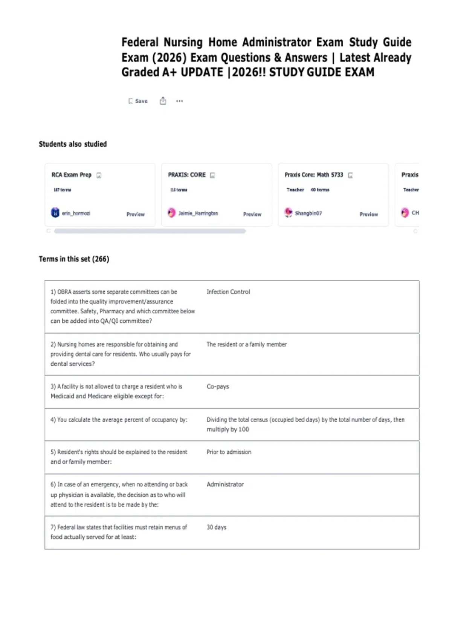Click the Save bookmark button

(x=138, y=101)
